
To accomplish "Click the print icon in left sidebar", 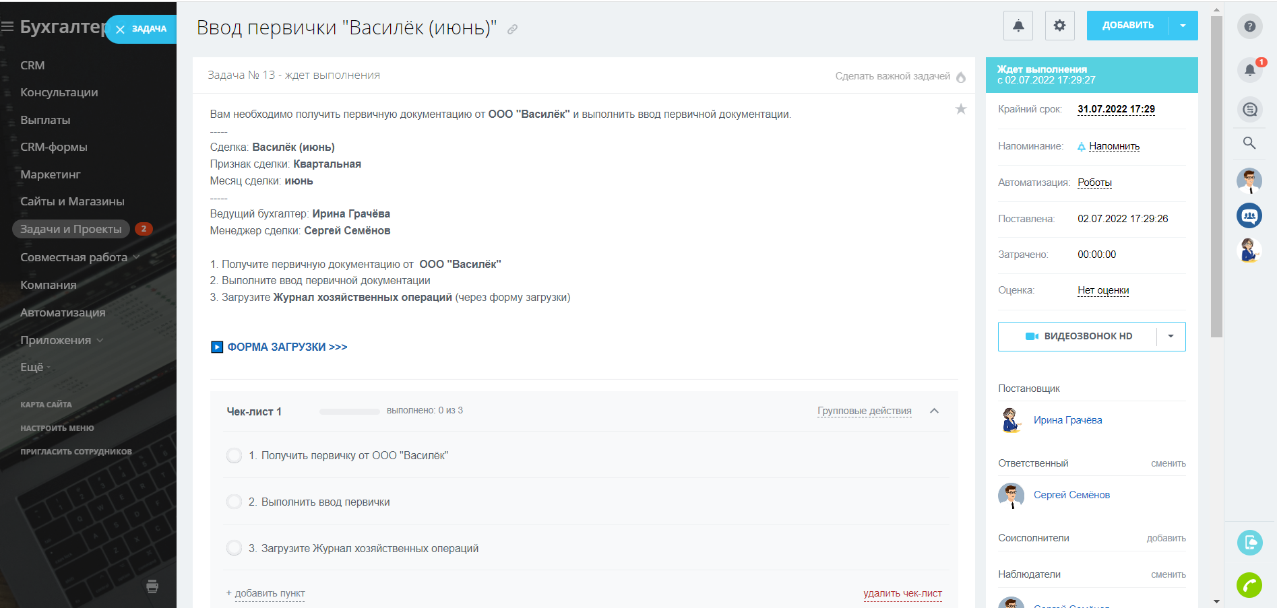I will [152, 586].
